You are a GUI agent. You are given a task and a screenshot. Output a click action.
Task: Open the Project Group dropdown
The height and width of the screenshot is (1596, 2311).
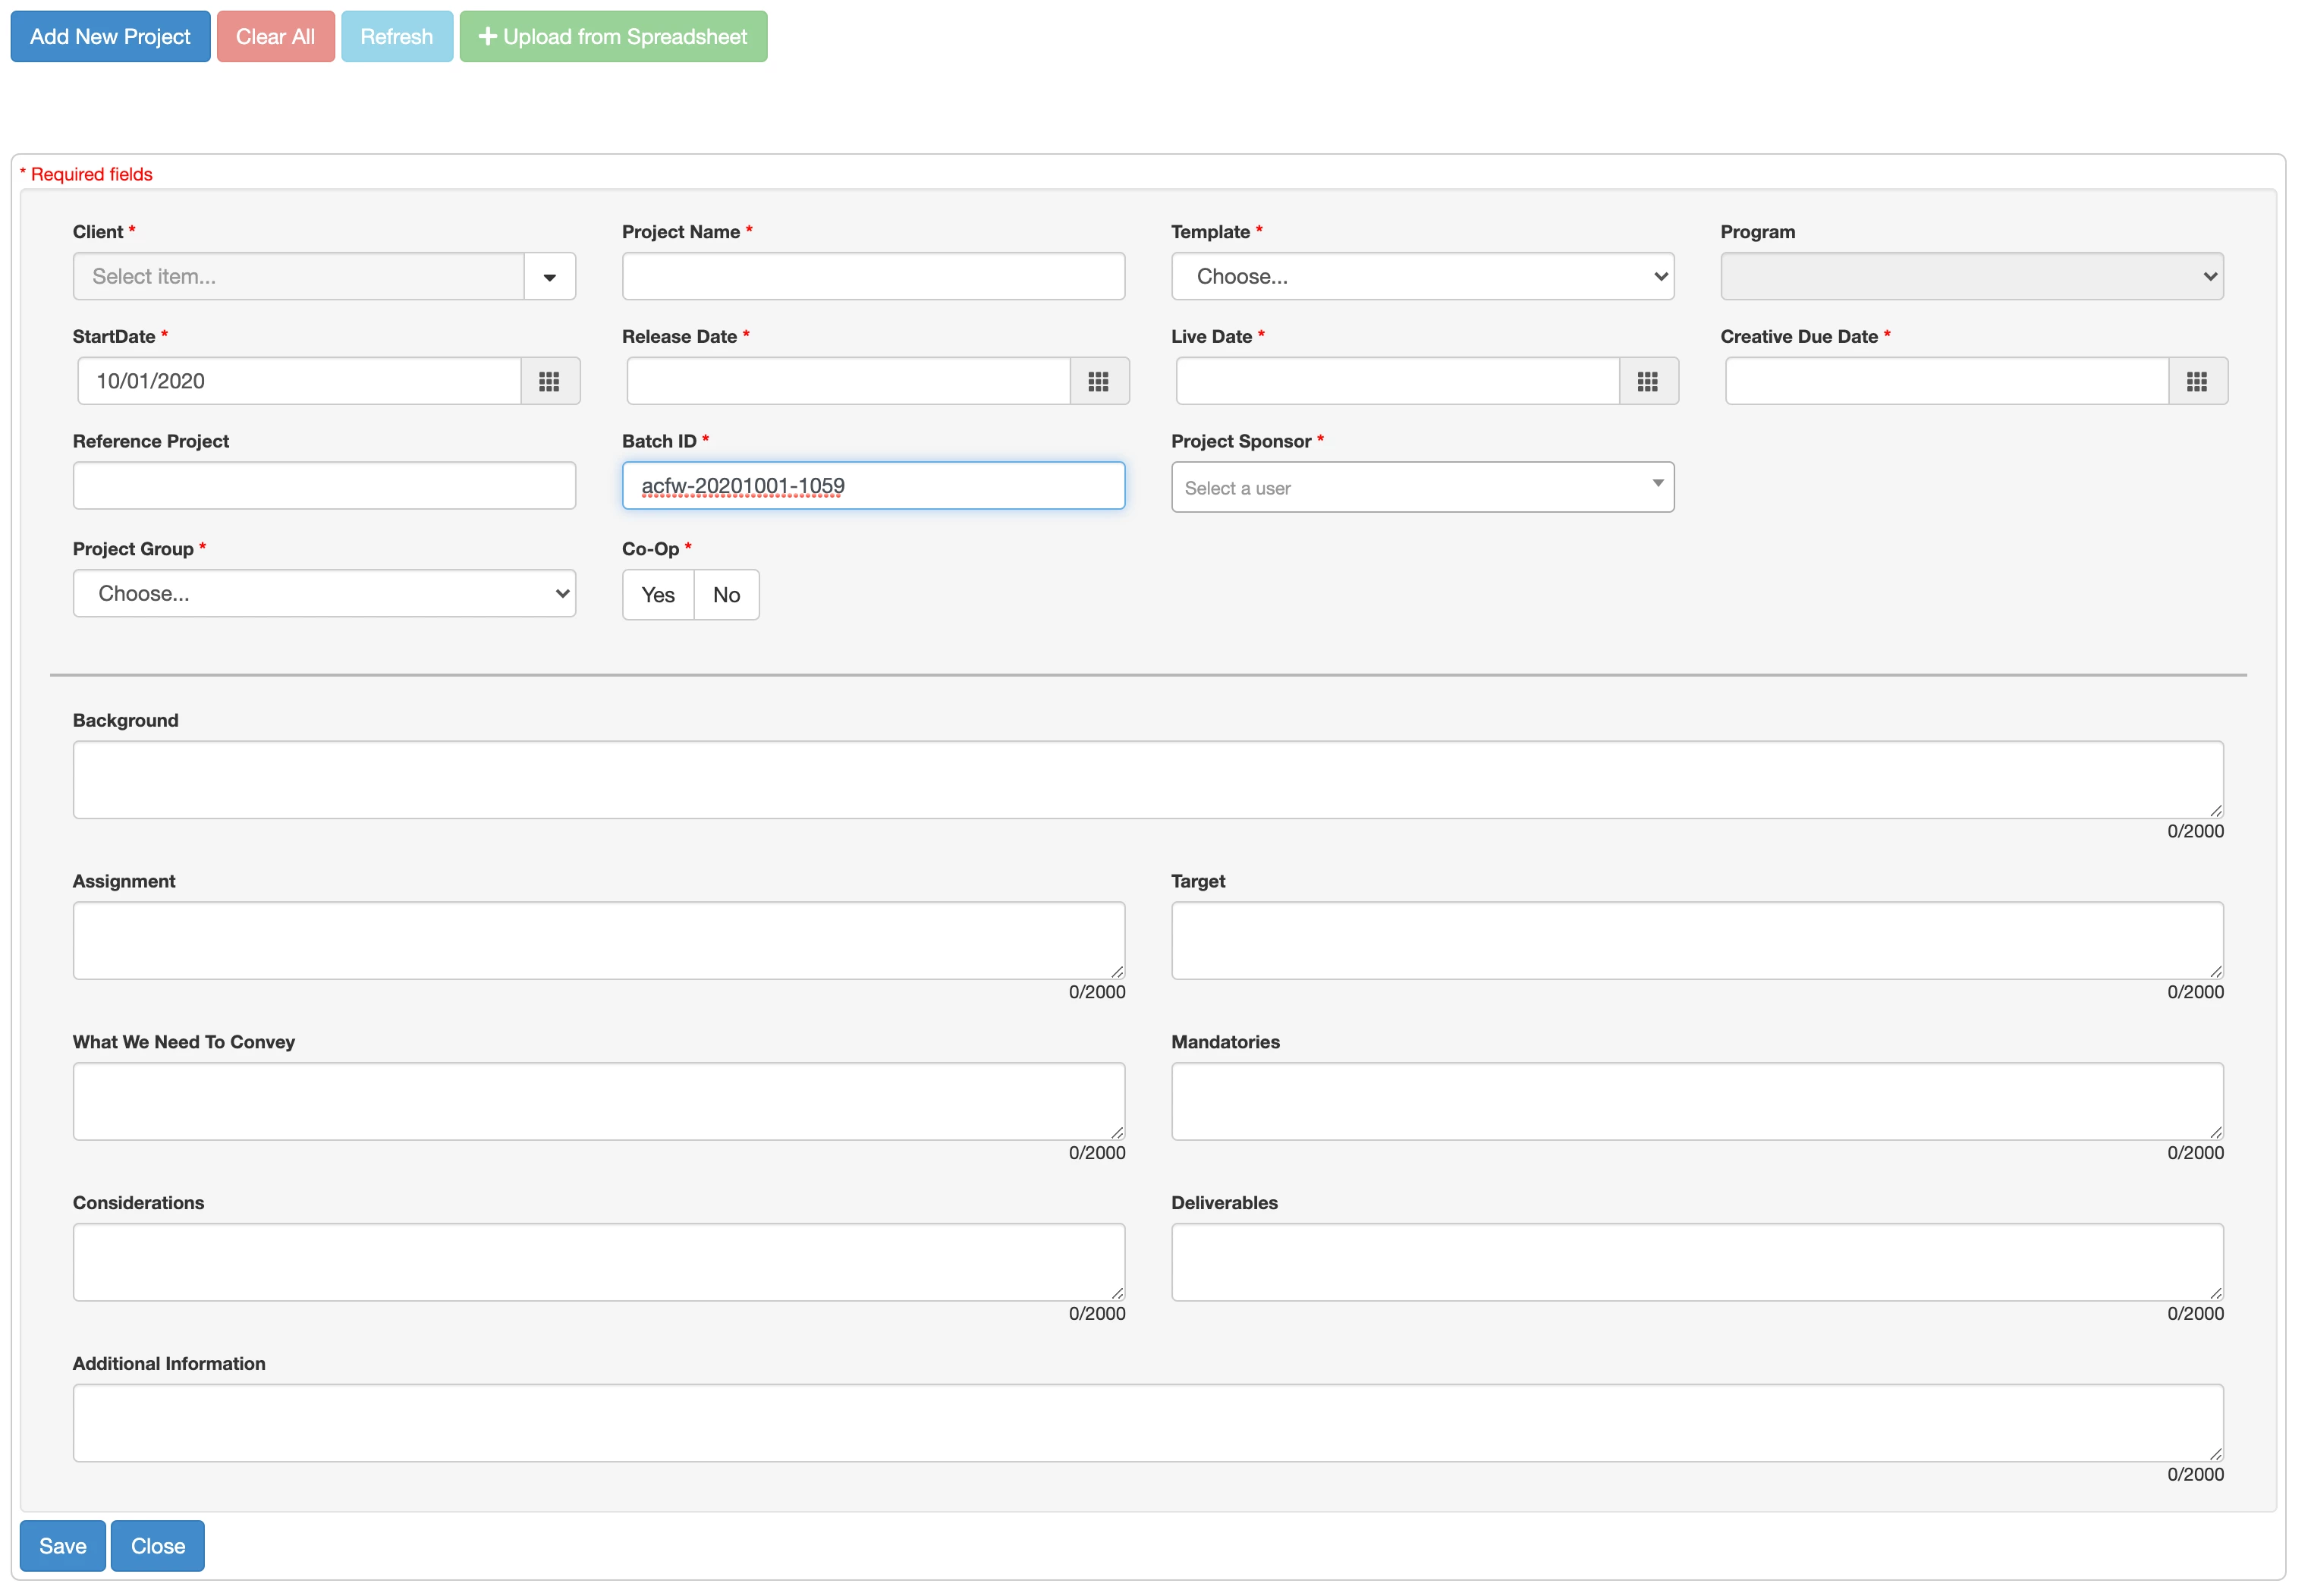click(324, 594)
